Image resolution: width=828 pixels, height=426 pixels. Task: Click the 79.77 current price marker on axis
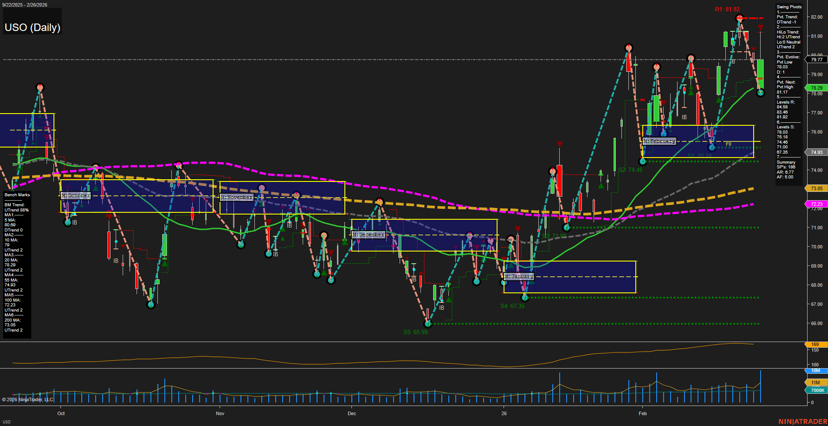pyautogui.click(x=816, y=60)
